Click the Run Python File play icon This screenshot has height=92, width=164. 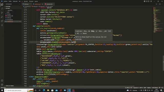click(156, 4)
